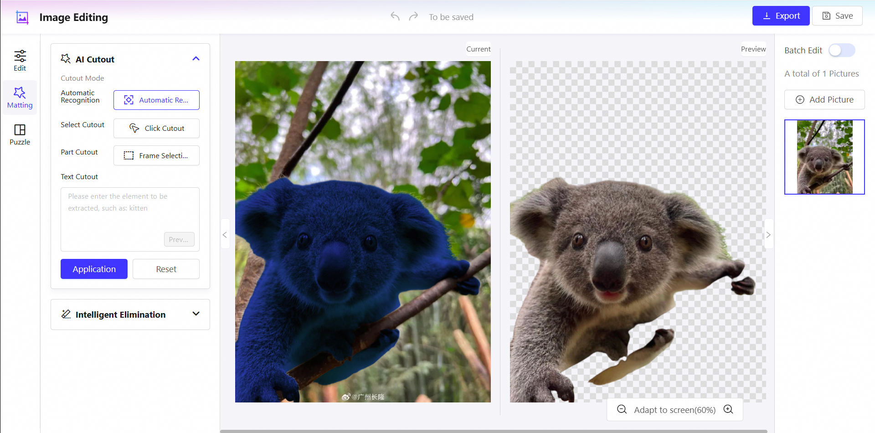Collapse the right panel with the arrow

[x=768, y=235]
